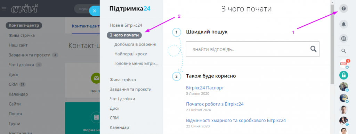Select 'Чат і дзвінки' in help menu
This screenshot has width=356, height=134.
[x=122, y=99]
